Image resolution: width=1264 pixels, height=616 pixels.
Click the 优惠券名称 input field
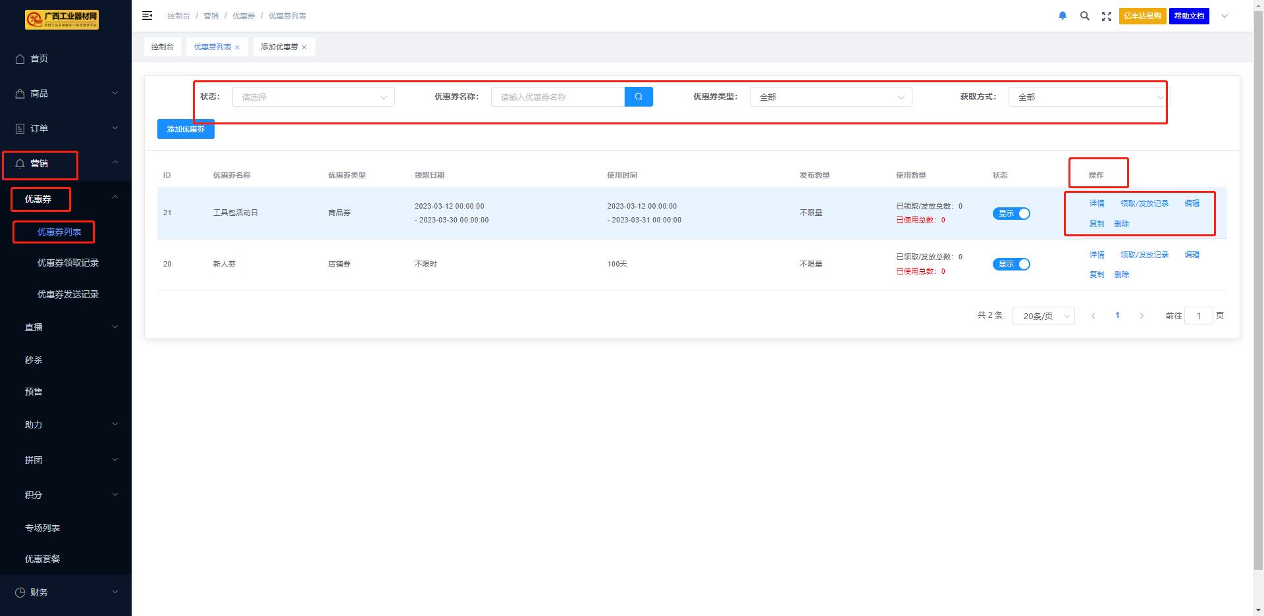coord(558,97)
